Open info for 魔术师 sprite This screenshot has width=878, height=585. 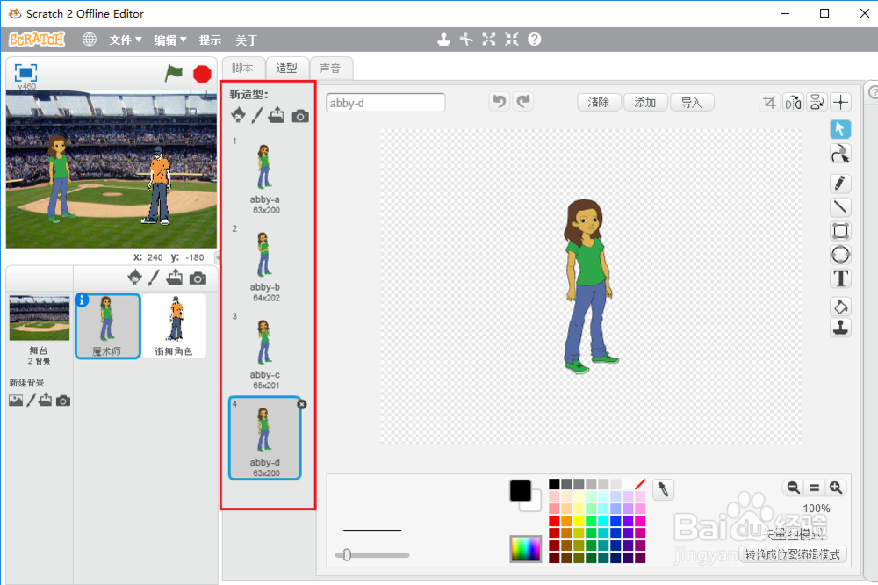pyautogui.click(x=82, y=300)
